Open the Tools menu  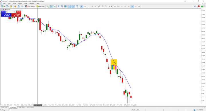point(26,3)
